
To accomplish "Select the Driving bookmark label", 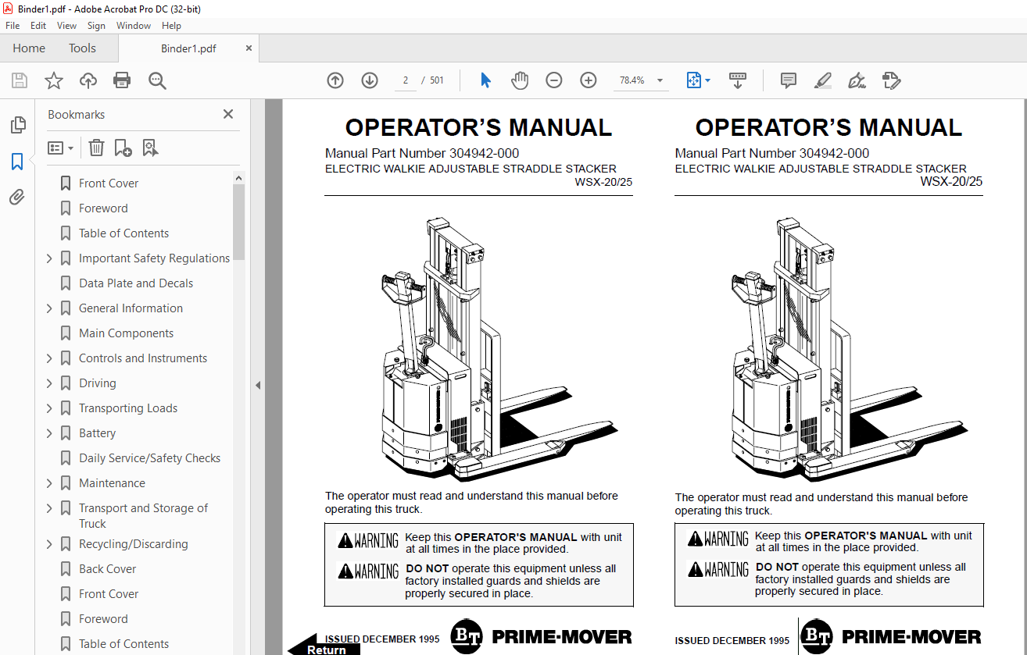I will pyautogui.click(x=97, y=383).
